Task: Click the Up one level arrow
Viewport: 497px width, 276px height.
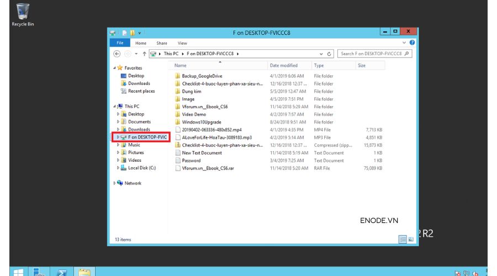Action: coord(144,54)
